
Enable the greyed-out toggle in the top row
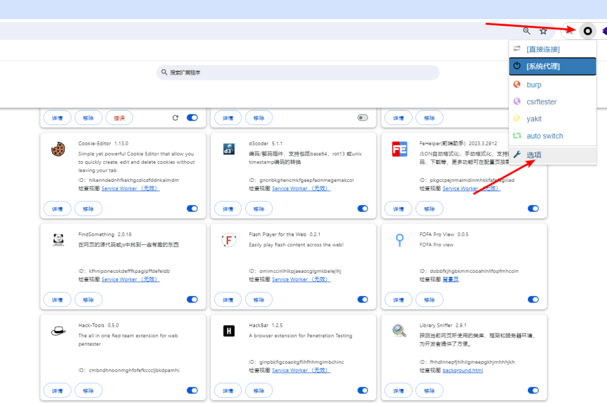363,117
